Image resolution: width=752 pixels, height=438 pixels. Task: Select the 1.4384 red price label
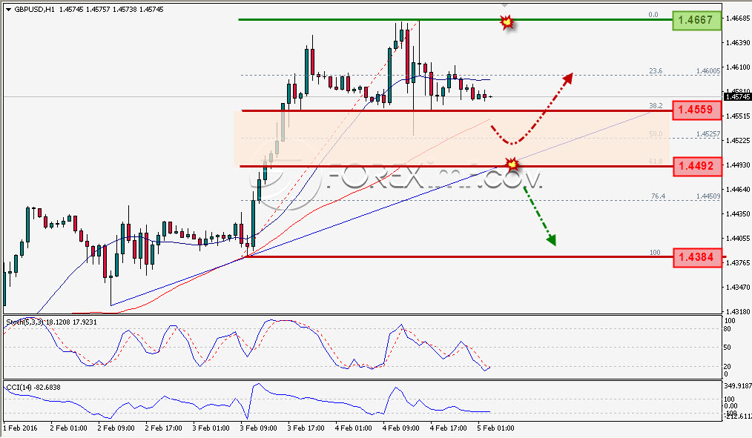pos(697,257)
